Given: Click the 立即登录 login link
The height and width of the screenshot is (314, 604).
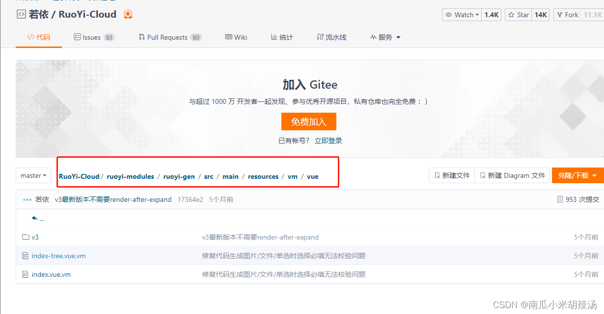Looking at the screenshot, I should point(329,141).
